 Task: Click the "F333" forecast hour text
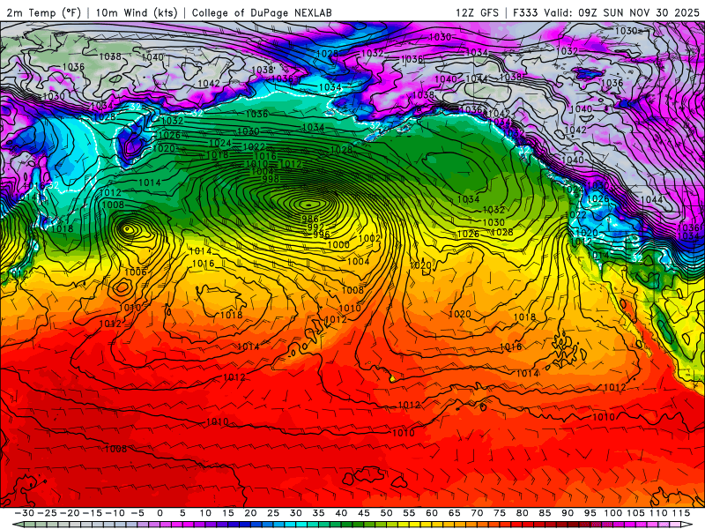point(525,12)
